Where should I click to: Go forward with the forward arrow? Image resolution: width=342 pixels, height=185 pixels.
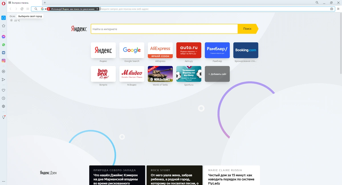(x=16, y=9)
